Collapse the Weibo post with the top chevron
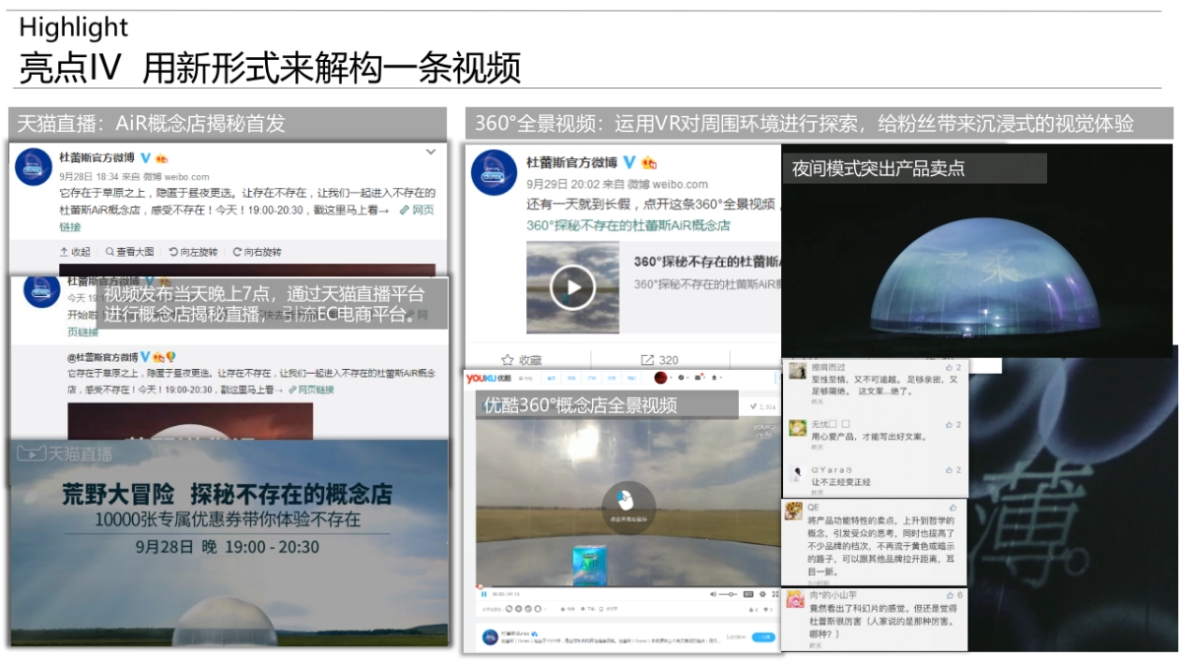The width and height of the screenshot is (1182, 664). tap(430, 151)
